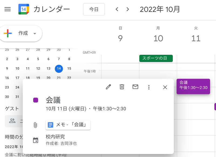Navigate to the previous week arrow
This screenshot has width=216, height=157.
pos(117,9)
